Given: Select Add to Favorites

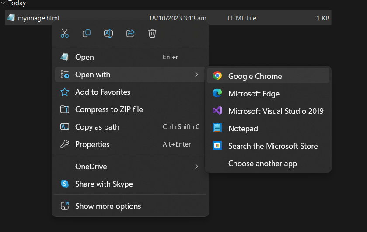Looking at the screenshot, I should [102, 92].
